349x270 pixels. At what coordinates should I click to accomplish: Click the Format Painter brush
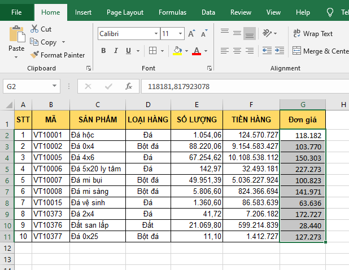point(34,55)
